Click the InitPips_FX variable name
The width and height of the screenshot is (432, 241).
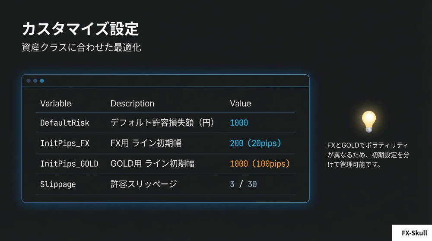point(65,143)
